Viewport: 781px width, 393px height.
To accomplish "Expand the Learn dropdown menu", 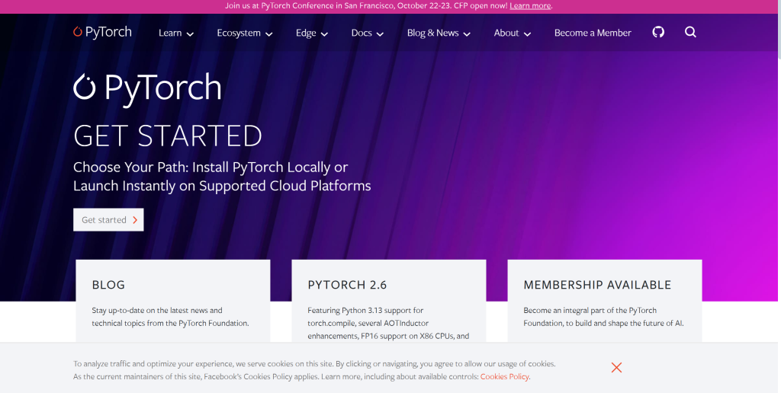I will (x=176, y=33).
